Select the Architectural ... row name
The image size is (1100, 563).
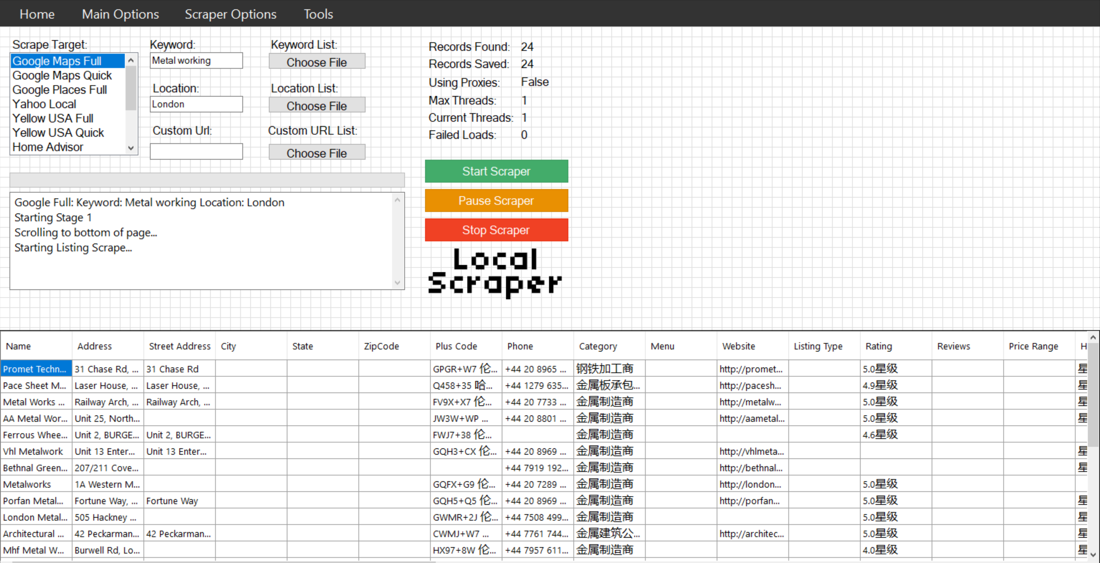pyautogui.click(x=36, y=533)
